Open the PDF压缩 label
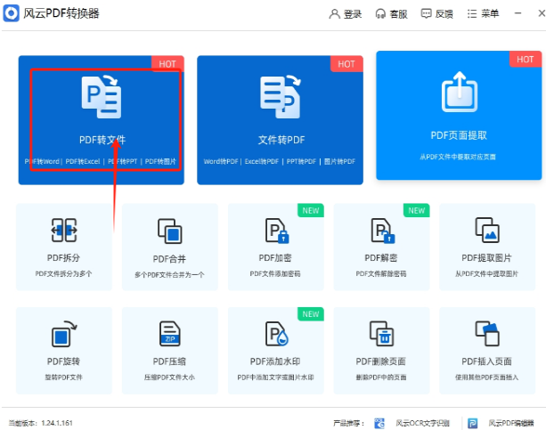 coord(169,361)
